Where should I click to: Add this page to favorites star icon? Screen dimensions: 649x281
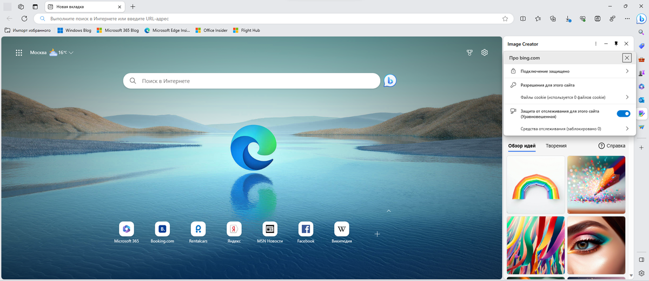click(505, 18)
